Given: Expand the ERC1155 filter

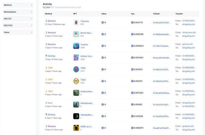Looking at the screenshot, I should pos(18,25).
